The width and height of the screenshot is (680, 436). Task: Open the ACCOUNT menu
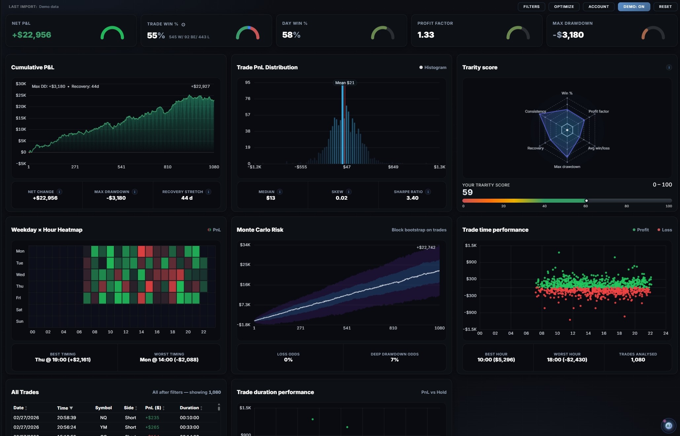coord(598,7)
